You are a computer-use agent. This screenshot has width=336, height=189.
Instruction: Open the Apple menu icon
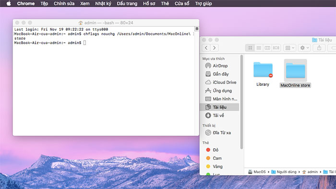(9, 3)
